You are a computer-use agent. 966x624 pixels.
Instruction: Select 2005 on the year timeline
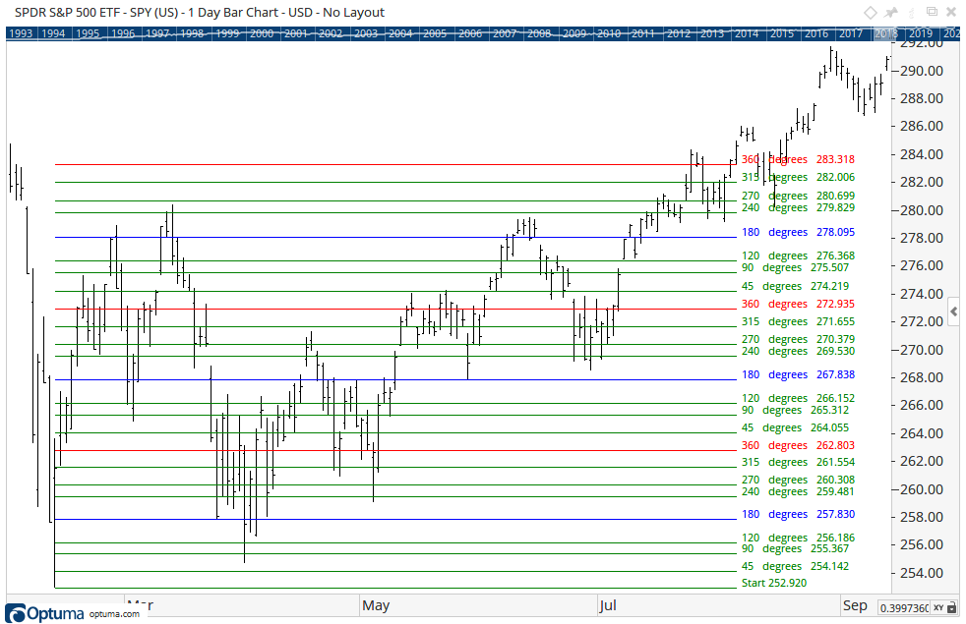coord(435,33)
